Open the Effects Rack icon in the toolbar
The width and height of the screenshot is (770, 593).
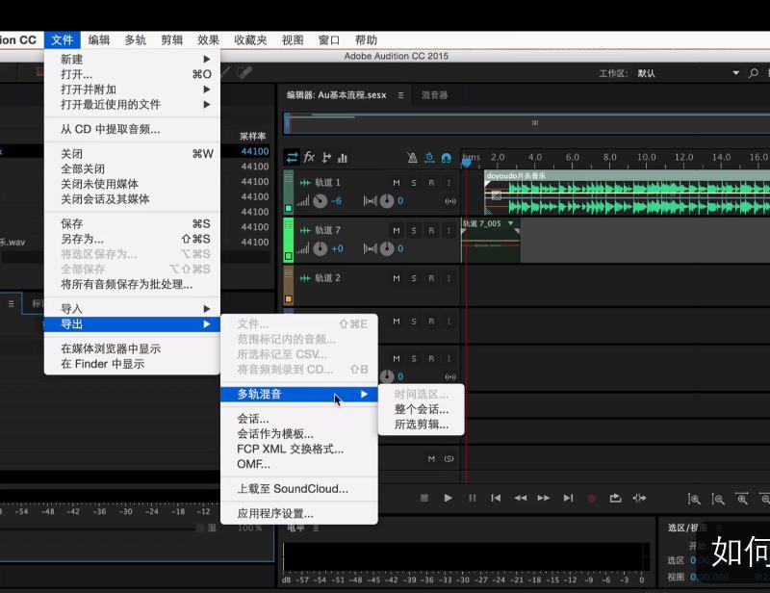[308, 156]
